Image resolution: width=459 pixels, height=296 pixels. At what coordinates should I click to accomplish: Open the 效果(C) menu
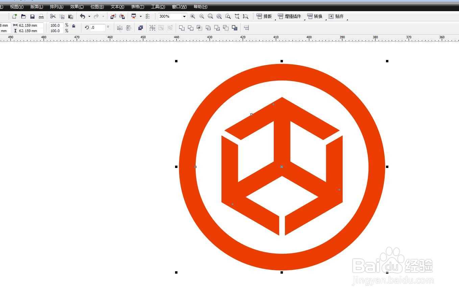tap(77, 7)
